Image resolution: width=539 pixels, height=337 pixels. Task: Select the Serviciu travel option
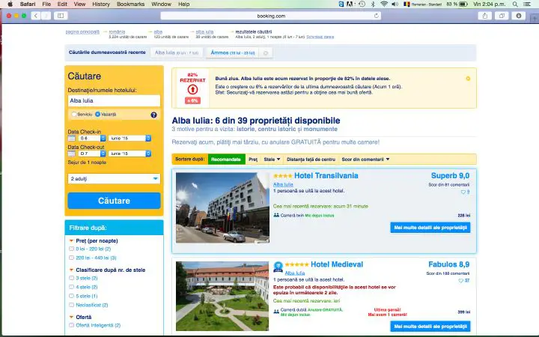pyautogui.click(x=74, y=114)
